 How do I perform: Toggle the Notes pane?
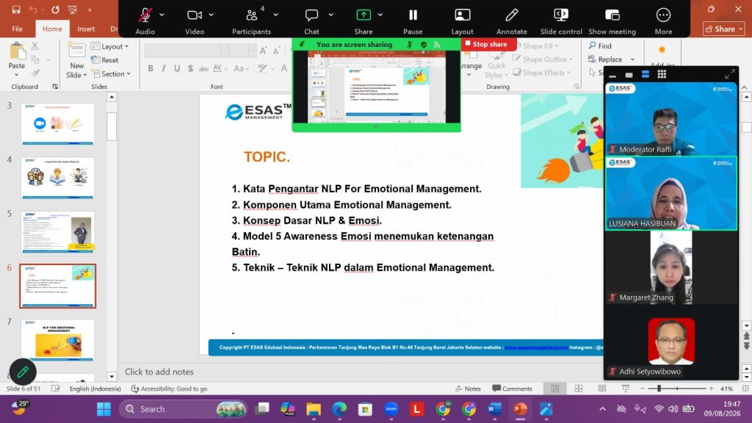pyautogui.click(x=468, y=388)
